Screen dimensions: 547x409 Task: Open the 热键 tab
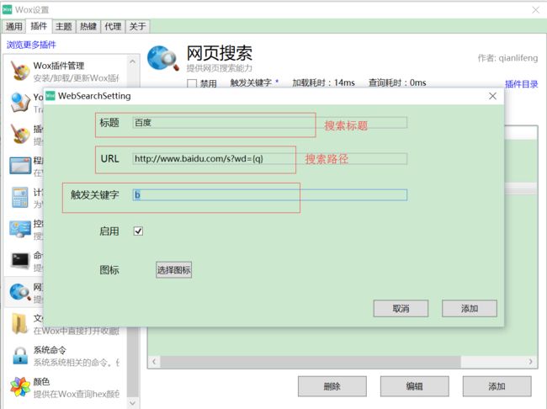point(88,27)
